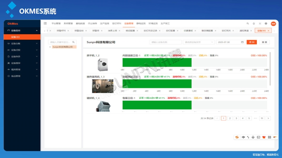Viewport: 282px width, 158px height.
Task: Open the IME soft keyboard icon
Action: click(x=258, y=137)
